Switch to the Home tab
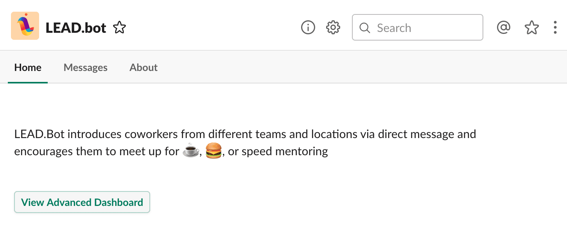The image size is (567, 234). [28, 67]
